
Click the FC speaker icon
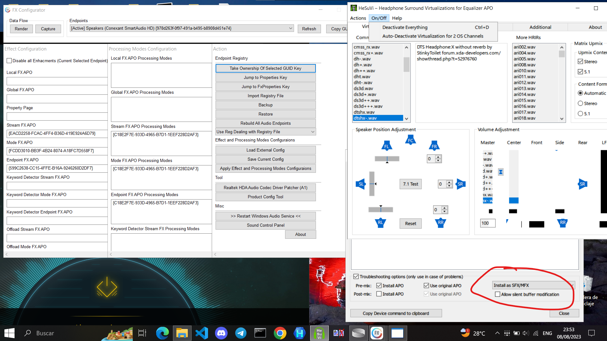[x=410, y=140]
